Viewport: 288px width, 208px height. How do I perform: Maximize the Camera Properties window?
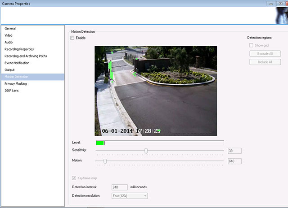pyautogui.click(x=280, y=3)
